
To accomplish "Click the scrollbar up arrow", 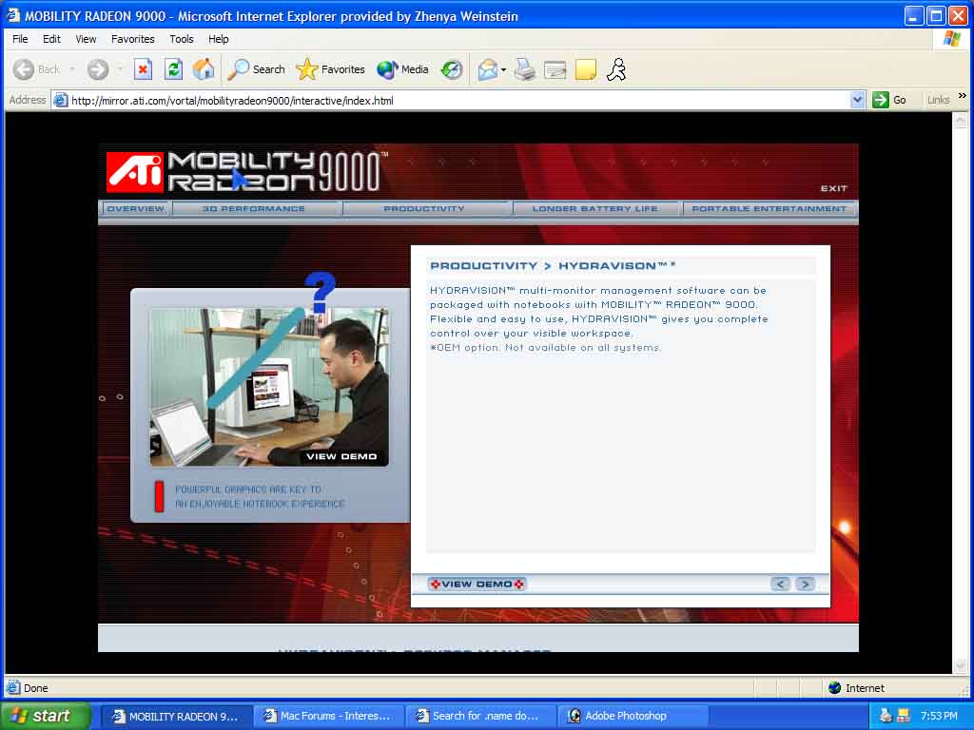I will [961, 119].
